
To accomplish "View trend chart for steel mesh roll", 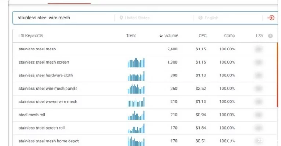I will [136, 115].
